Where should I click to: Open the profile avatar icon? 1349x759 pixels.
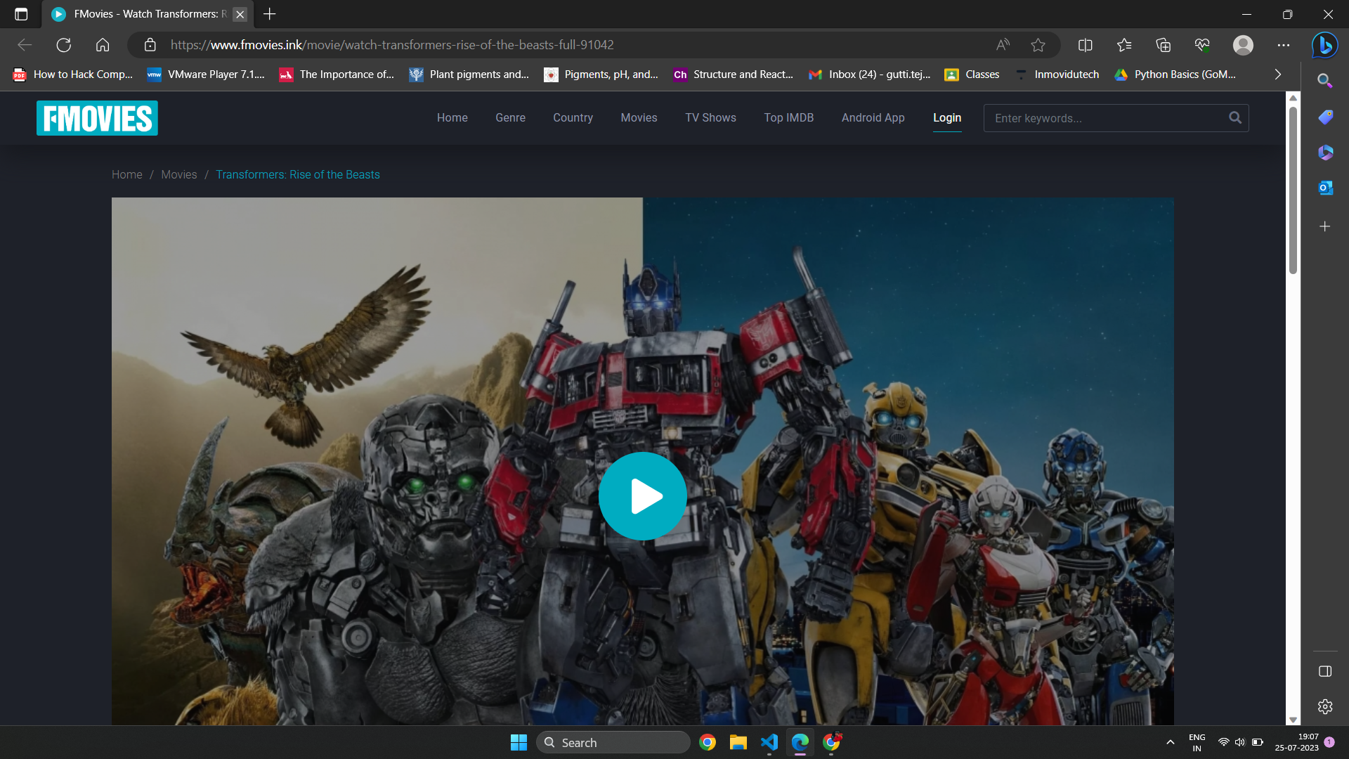click(1243, 45)
